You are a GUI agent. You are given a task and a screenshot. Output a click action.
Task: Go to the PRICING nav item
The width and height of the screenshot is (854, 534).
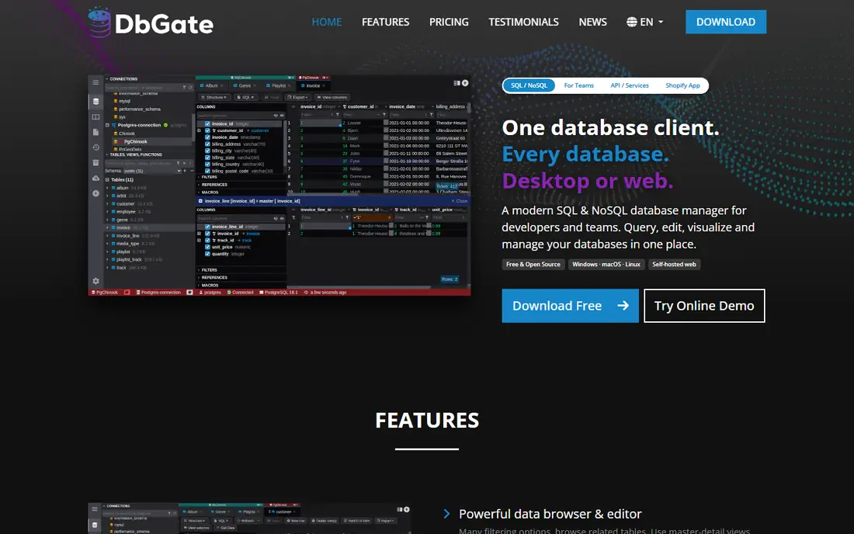[449, 22]
